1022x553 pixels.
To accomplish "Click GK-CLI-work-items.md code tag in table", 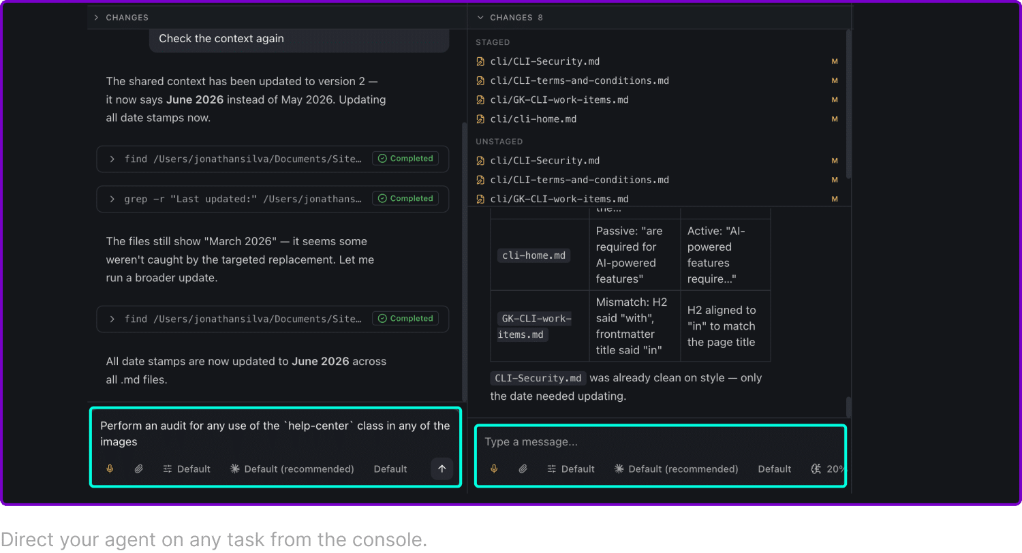I will click(534, 326).
